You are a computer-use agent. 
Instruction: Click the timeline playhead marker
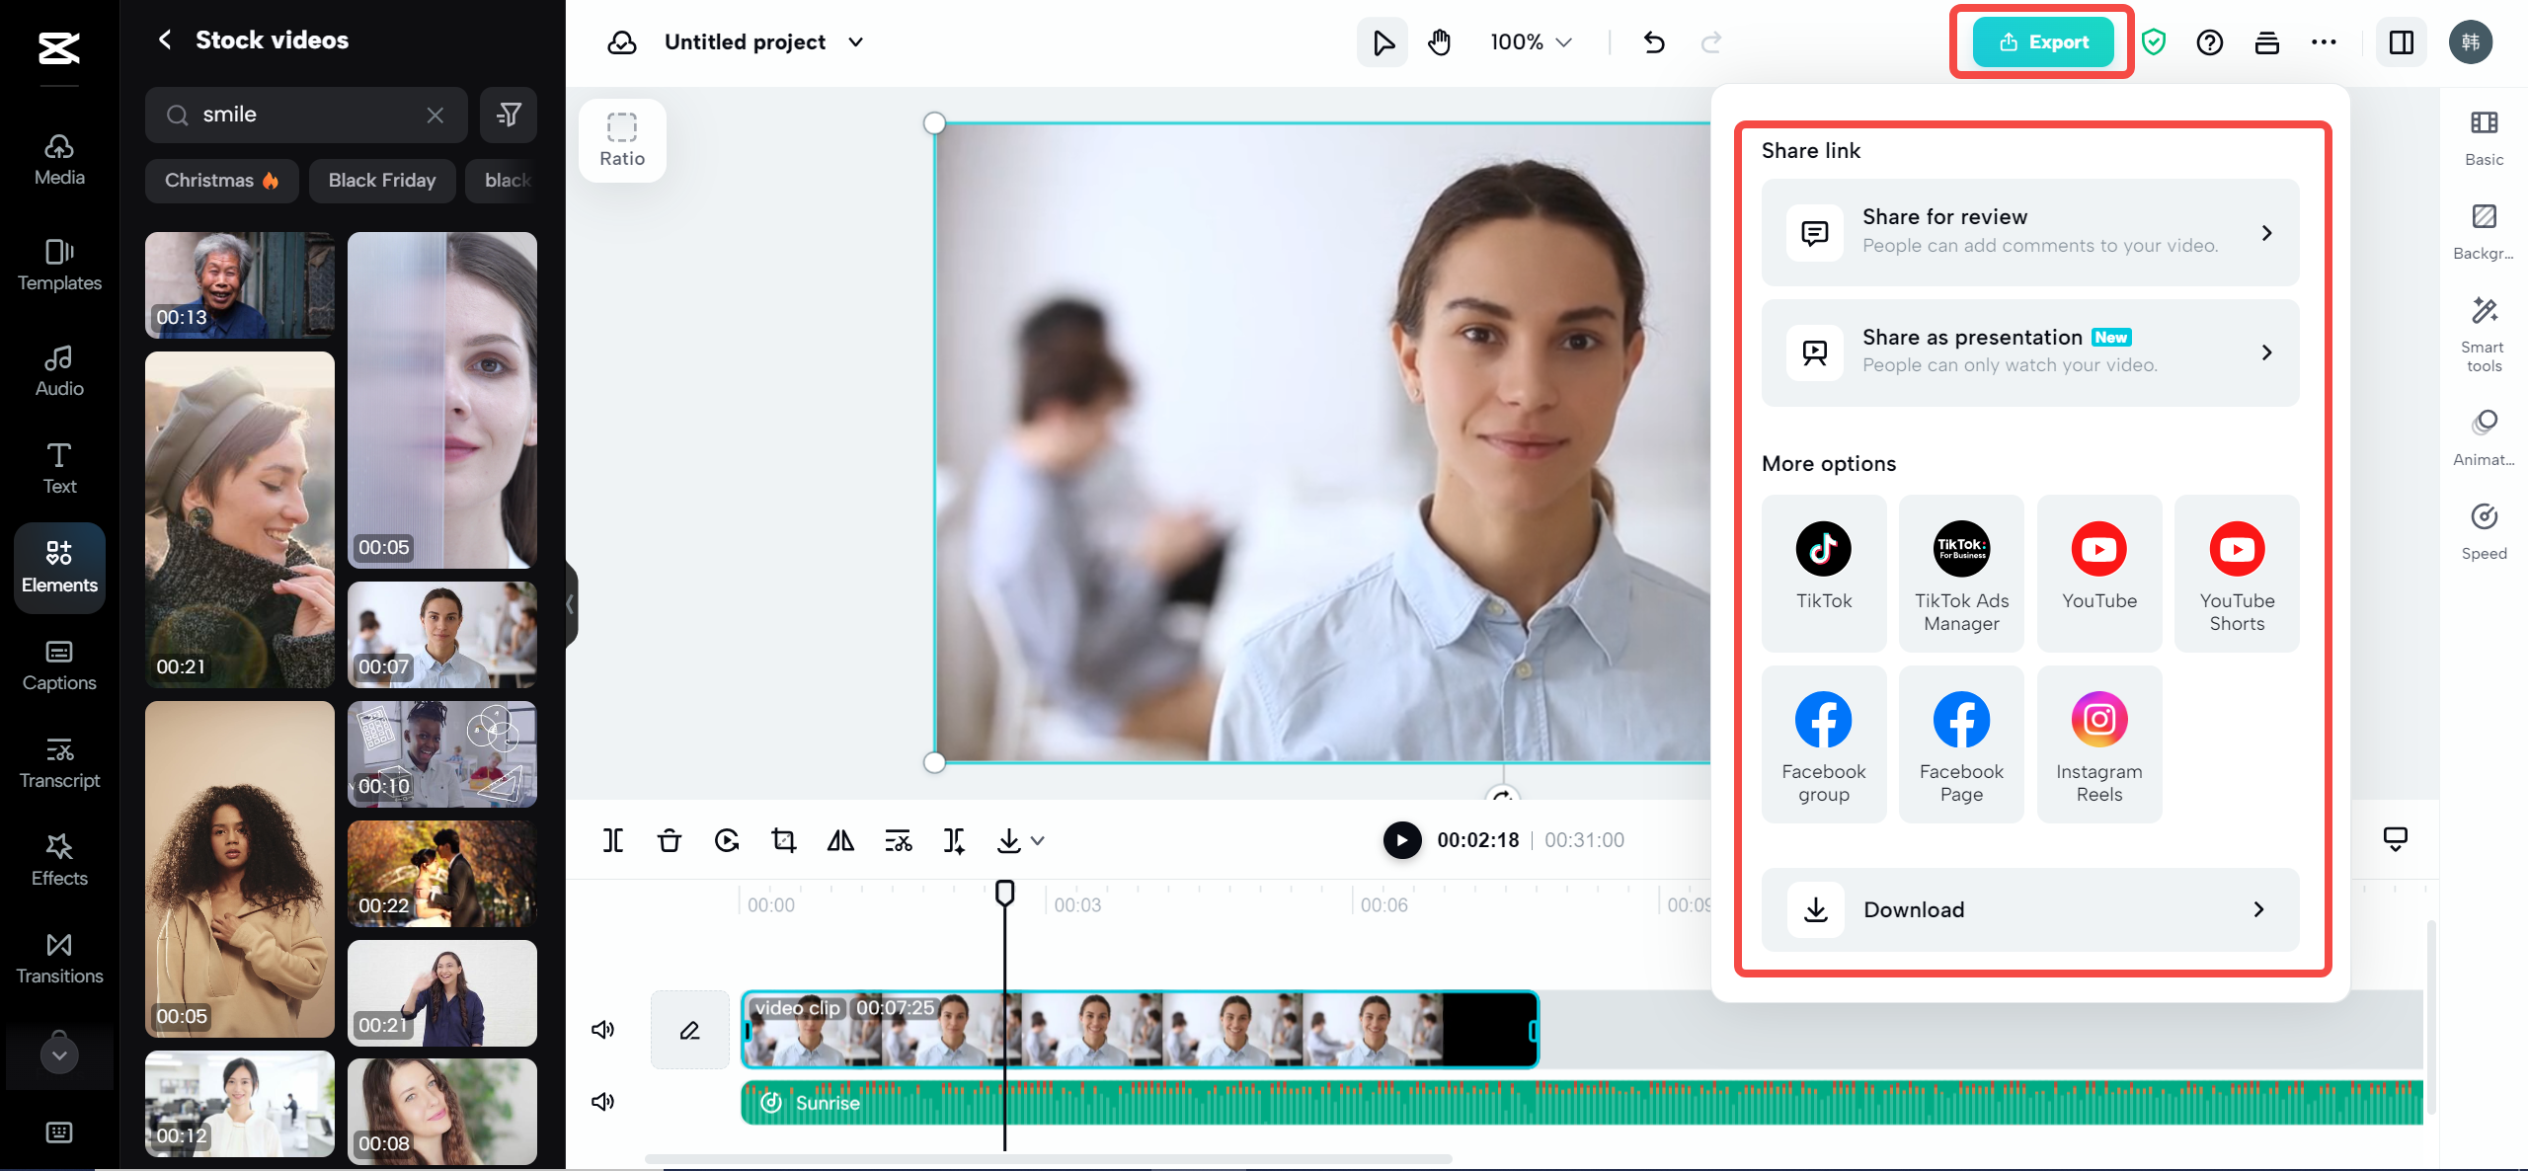1004,893
